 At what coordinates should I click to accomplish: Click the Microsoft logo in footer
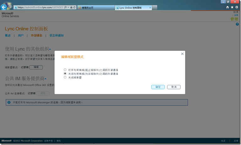[x=7, y=141]
